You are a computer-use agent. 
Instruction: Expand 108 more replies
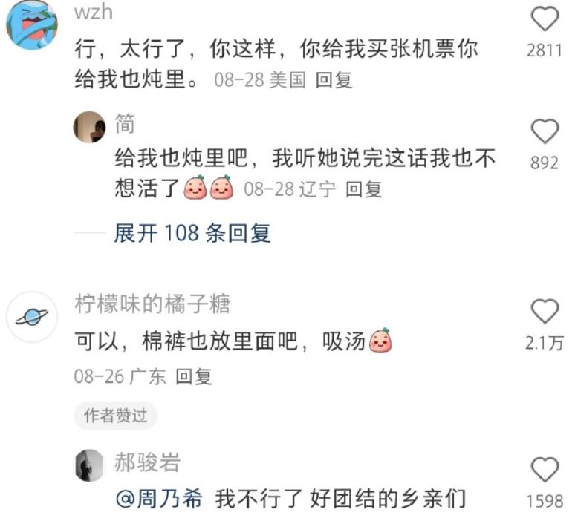coord(192,233)
